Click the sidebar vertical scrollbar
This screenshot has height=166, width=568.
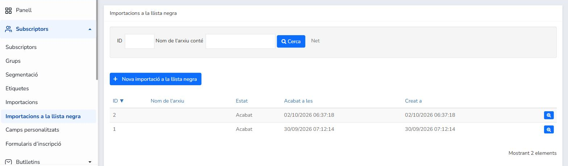point(97,40)
